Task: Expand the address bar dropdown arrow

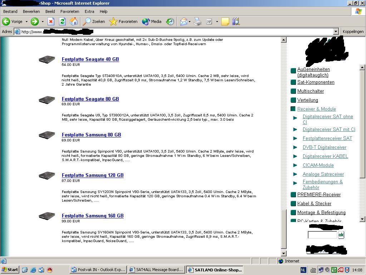Action: (x=336, y=32)
